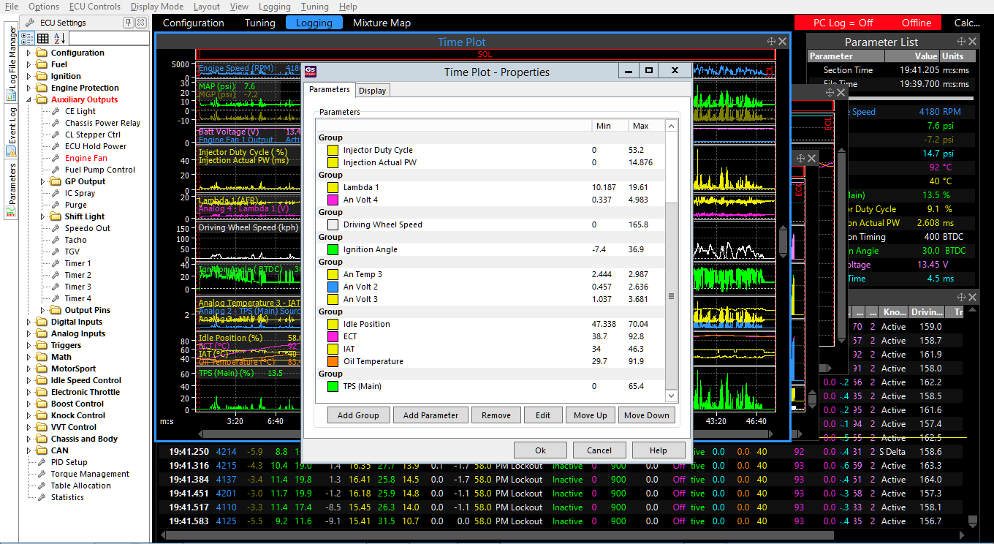Click Move Up button

point(591,415)
